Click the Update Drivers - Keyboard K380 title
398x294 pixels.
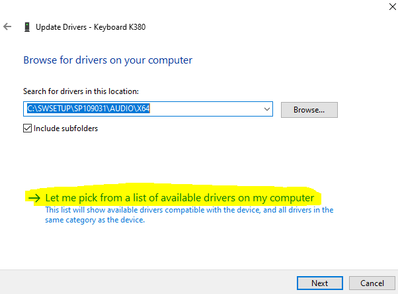click(x=92, y=27)
